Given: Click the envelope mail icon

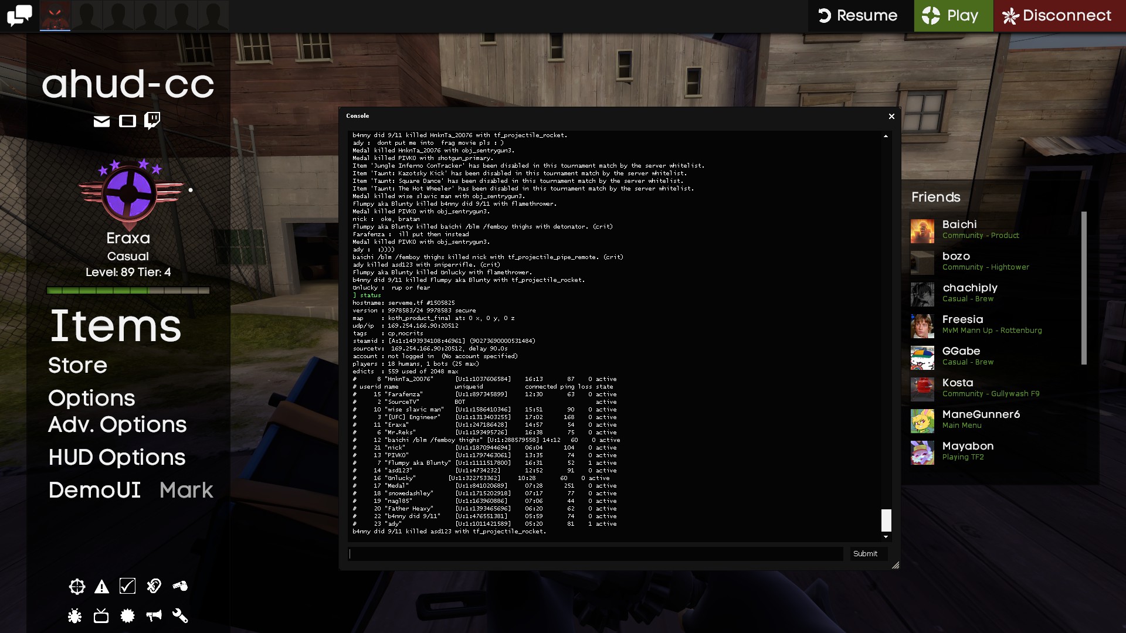Looking at the screenshot, I should (101, 121).
